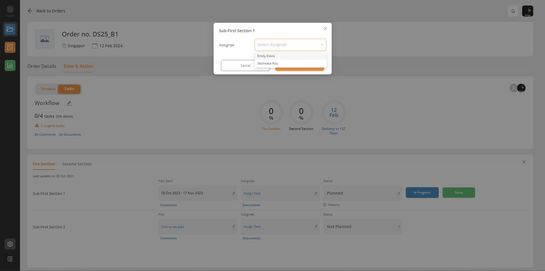Close the Sub-First Section 1 dialog
Screen dimensions: 545x271
click(325, 29)
